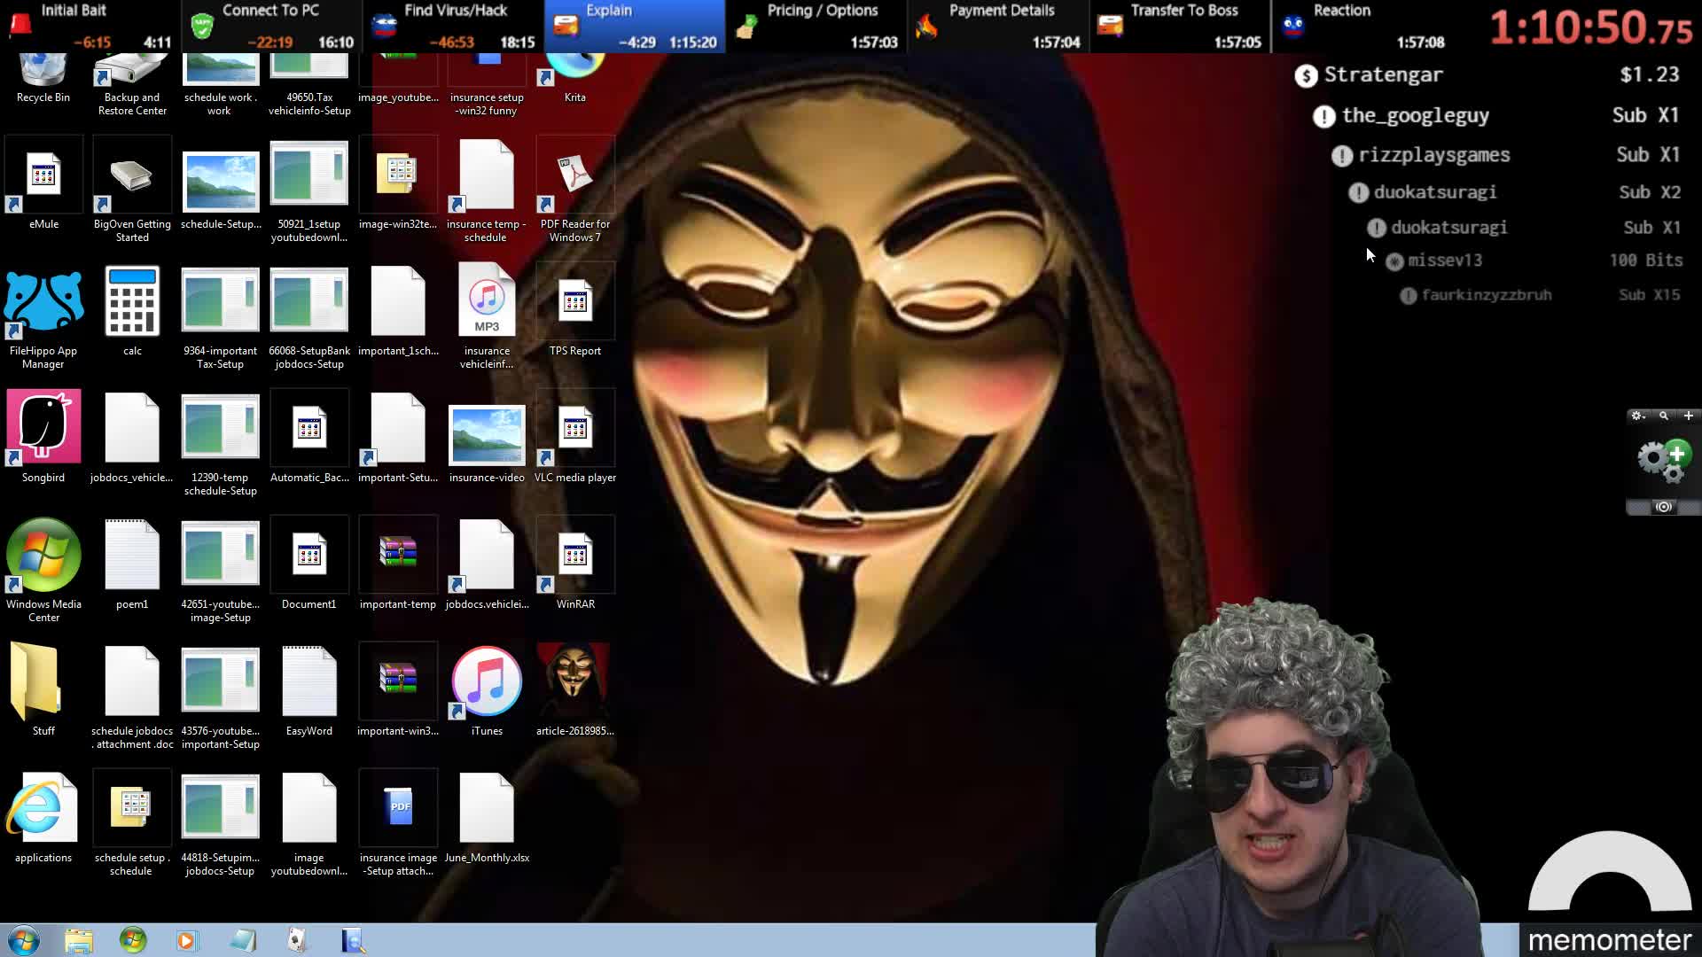The width and height of the screenshot is (1702, 957).
Task: Click the gadget add plus icon
Action: click(1689, 416)
